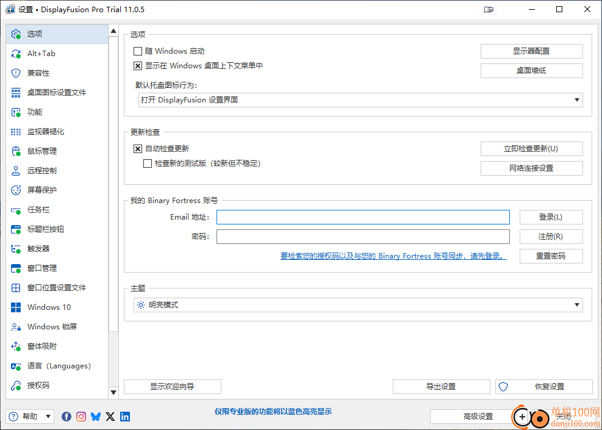Click the 窗口管理 window icon
The height and width of the screenshot is (430, 602).
pyautogui.click(x=16, y=268)
